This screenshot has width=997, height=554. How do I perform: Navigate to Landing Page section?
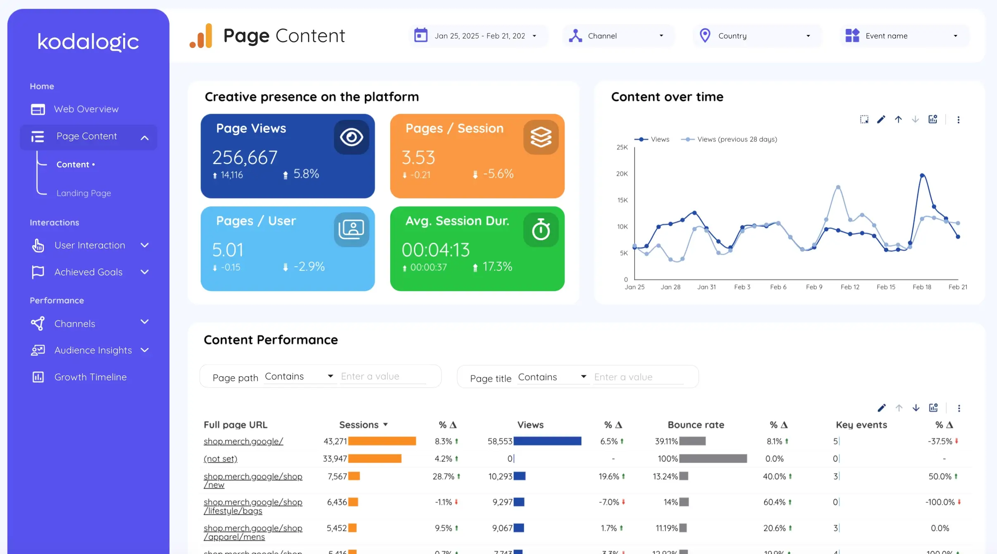click(x=83, y=193)
